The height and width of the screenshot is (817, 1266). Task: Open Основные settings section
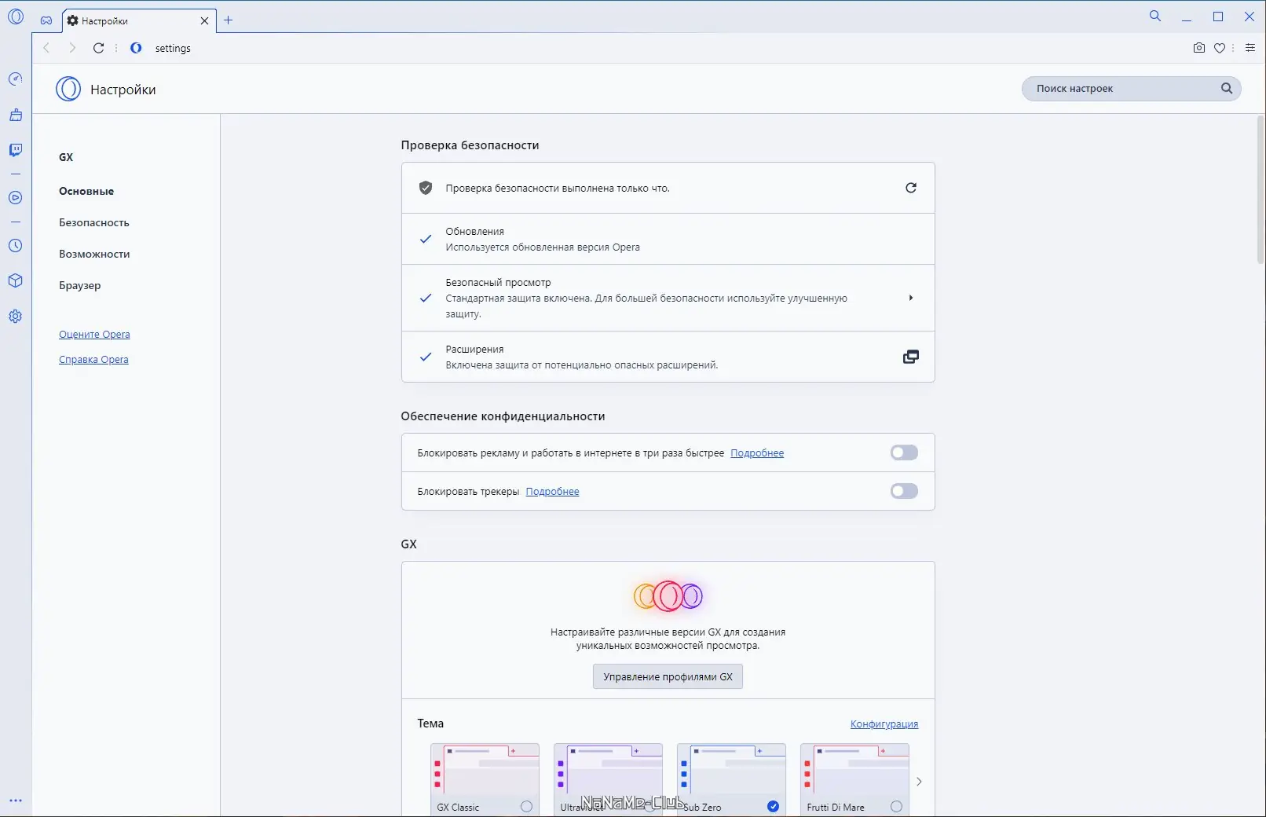pyautogui.click(x=86, y=191)
